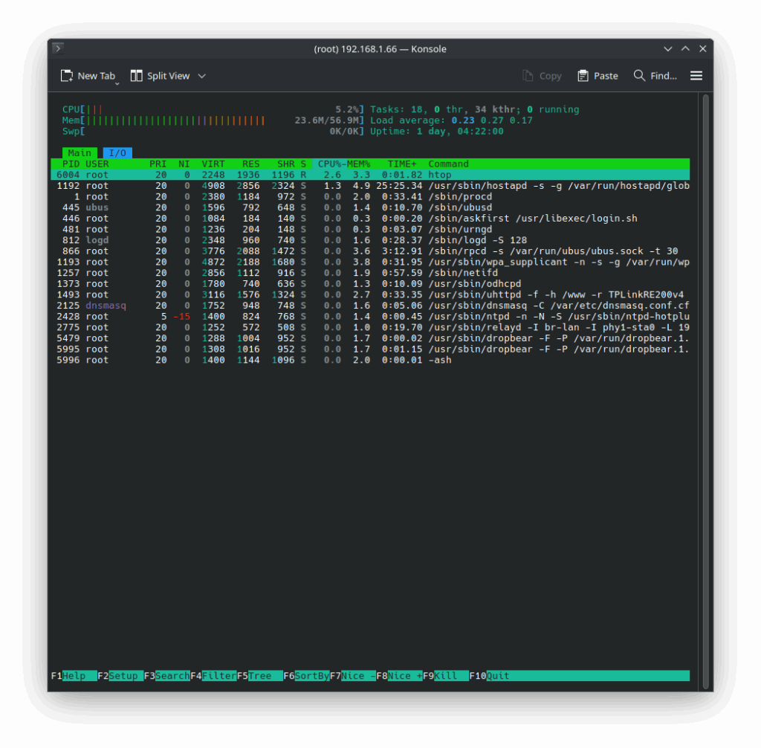Click F9 Kill in bottom bar
This screenshot has height=748, width=761.
pos(445,676)
